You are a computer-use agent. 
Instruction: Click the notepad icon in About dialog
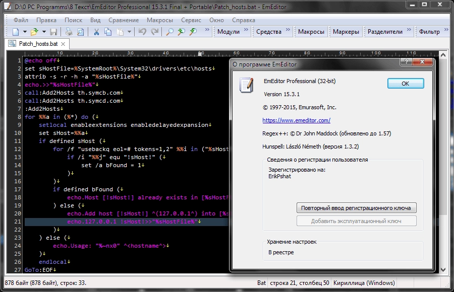click(247, 85)
